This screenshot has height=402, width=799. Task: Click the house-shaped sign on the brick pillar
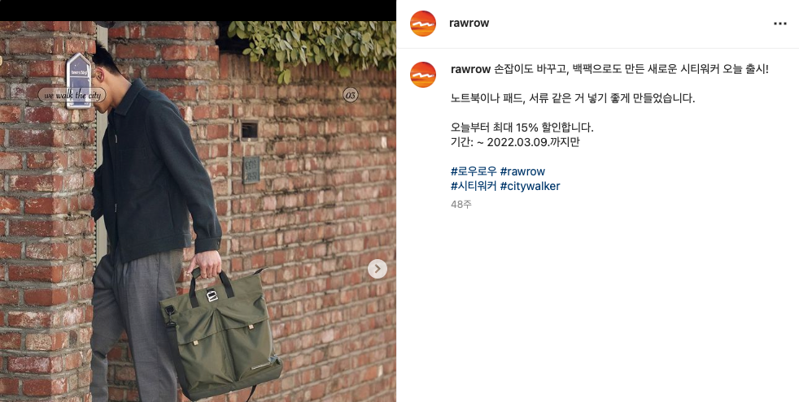(79, 80)
